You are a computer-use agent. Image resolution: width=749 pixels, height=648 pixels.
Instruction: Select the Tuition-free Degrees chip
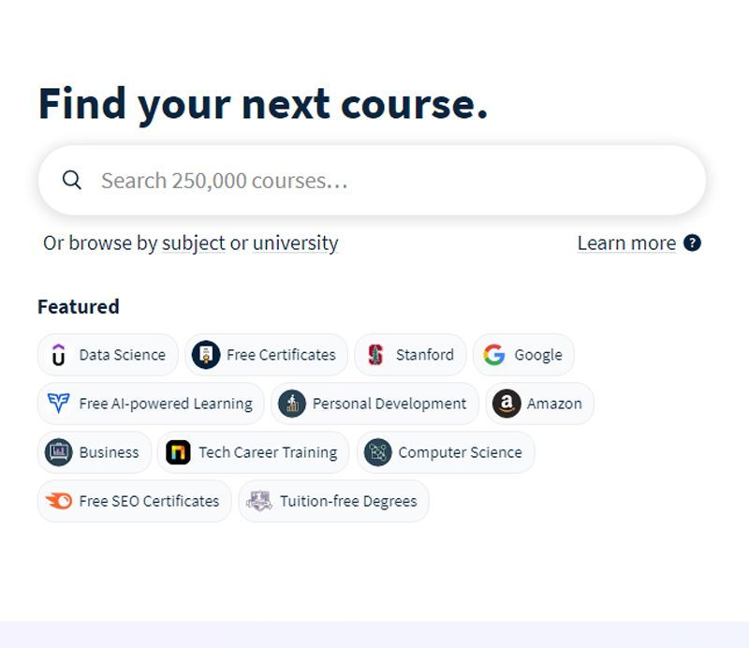tap(333, 501)
